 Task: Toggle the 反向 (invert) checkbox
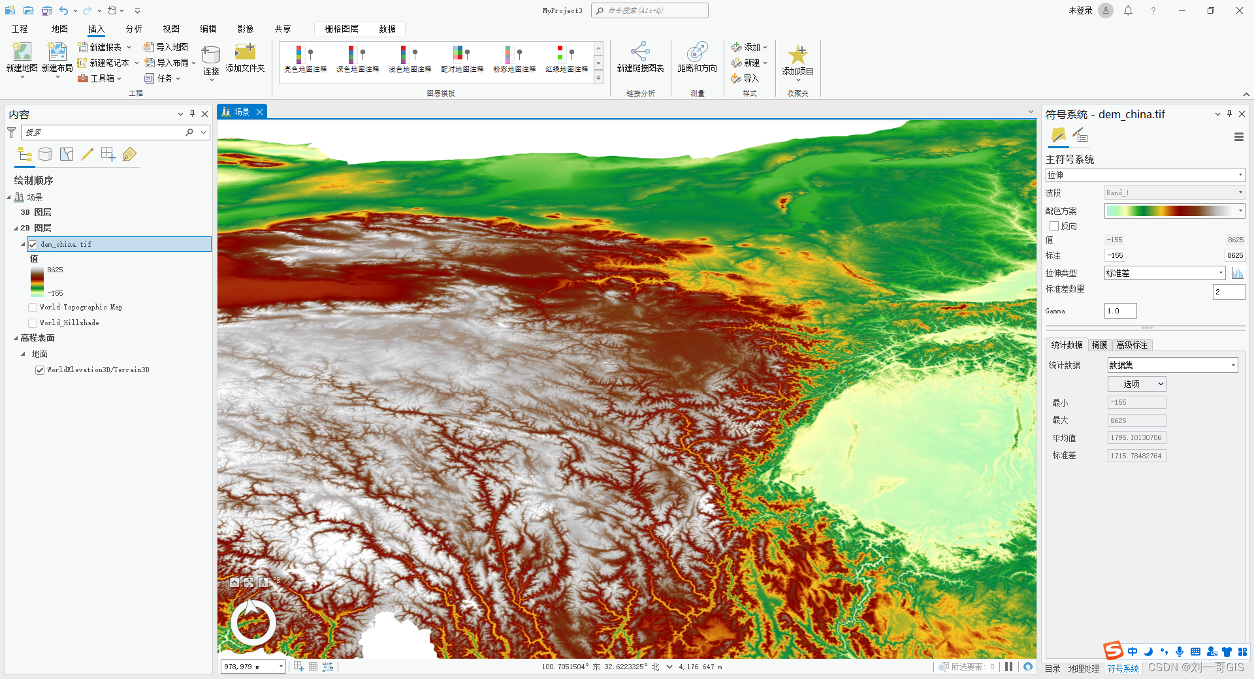(1053, 226)
